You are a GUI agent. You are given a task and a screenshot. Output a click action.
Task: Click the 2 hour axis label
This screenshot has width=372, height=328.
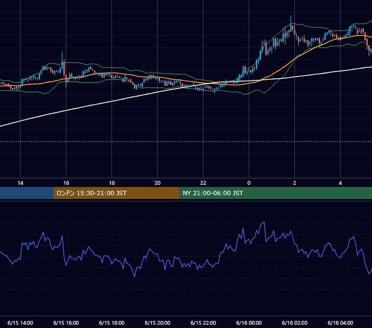coord(295,183)
